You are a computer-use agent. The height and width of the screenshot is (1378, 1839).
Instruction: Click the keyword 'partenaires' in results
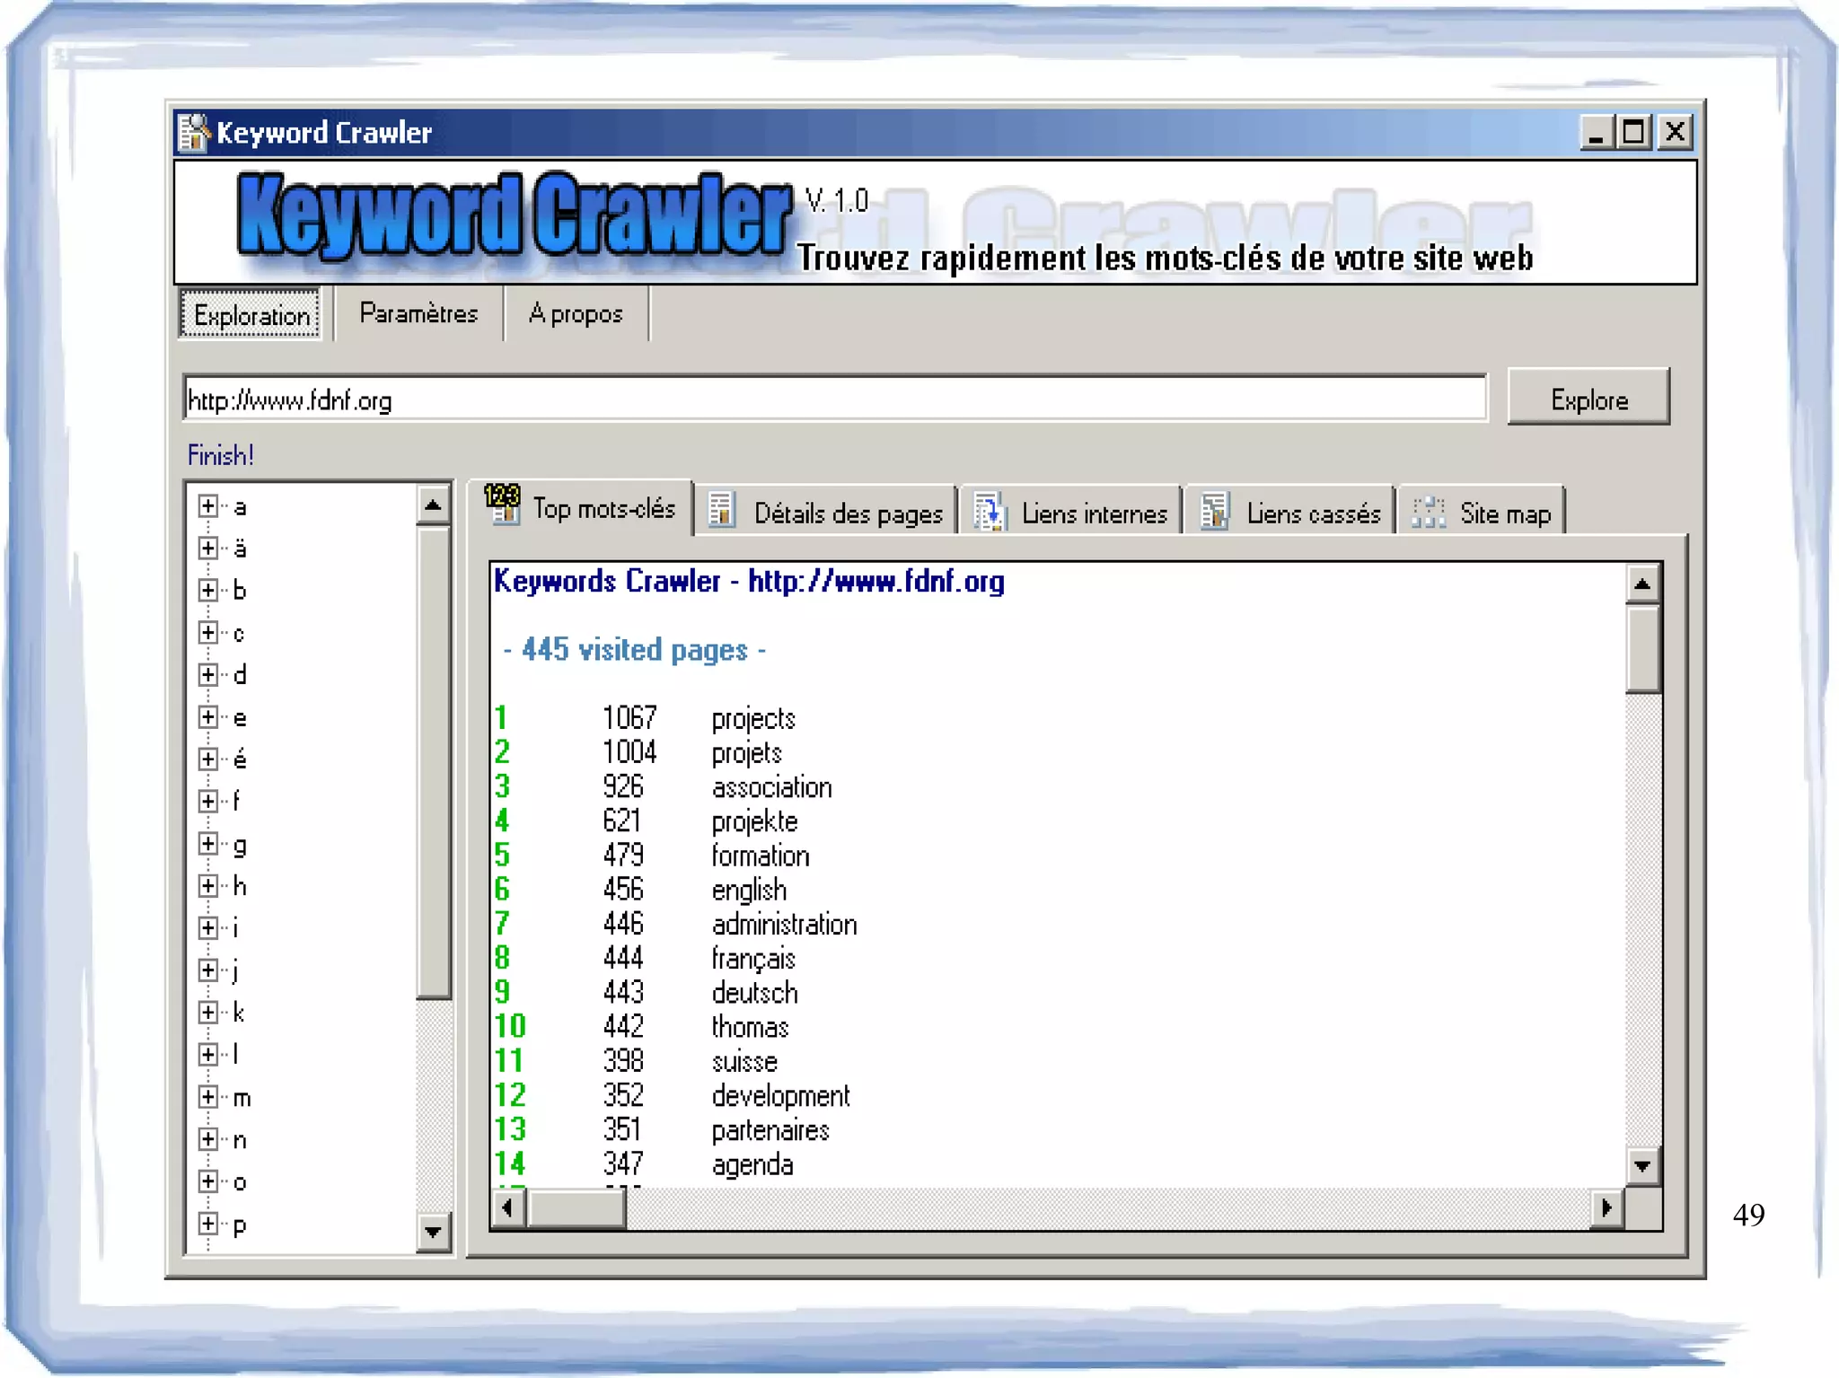(x=770, y=1130)
